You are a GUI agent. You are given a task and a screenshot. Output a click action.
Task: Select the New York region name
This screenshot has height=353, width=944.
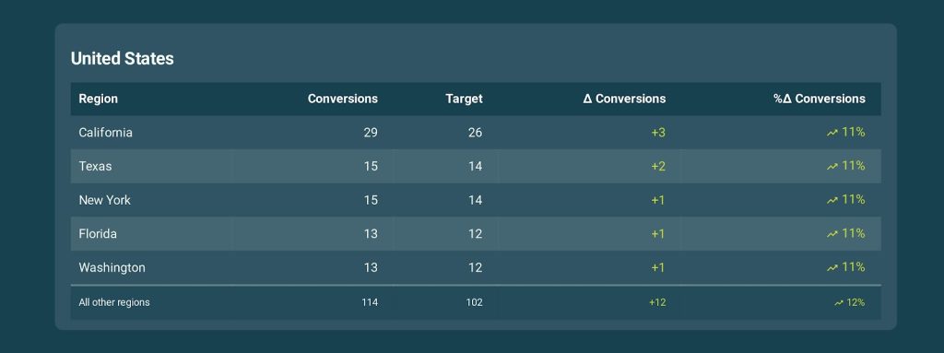[x=105, y=200]
